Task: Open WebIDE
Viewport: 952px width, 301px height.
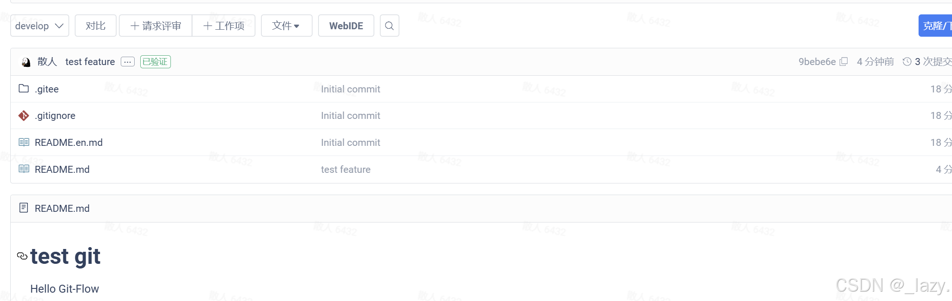Action: (346, 26)
